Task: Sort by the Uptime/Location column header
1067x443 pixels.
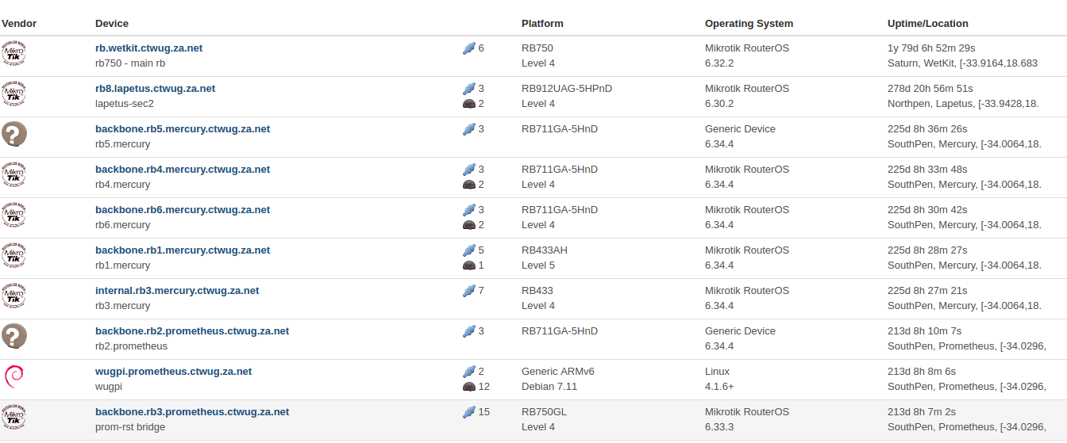Action: (927, 24)
